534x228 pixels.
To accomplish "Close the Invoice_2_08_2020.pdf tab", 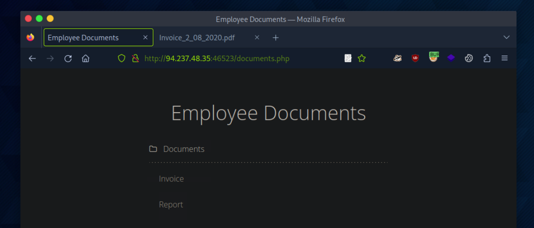I will (x=257, y=38).
